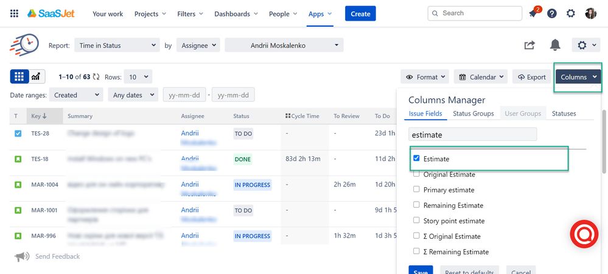This screenshot has height=274, width=608.
Task: Click the story type icon for MAR-996
Action: pos(18,236)
